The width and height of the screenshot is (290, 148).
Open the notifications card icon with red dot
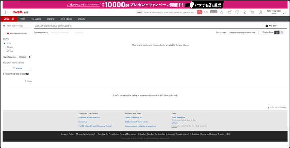click(229, 12)
